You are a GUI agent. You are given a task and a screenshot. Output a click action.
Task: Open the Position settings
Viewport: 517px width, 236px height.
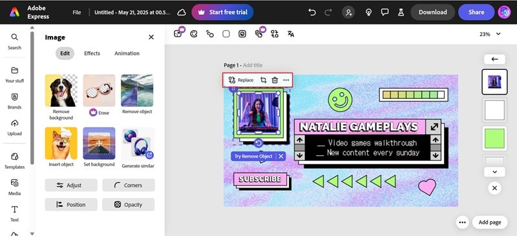[71, 205]
